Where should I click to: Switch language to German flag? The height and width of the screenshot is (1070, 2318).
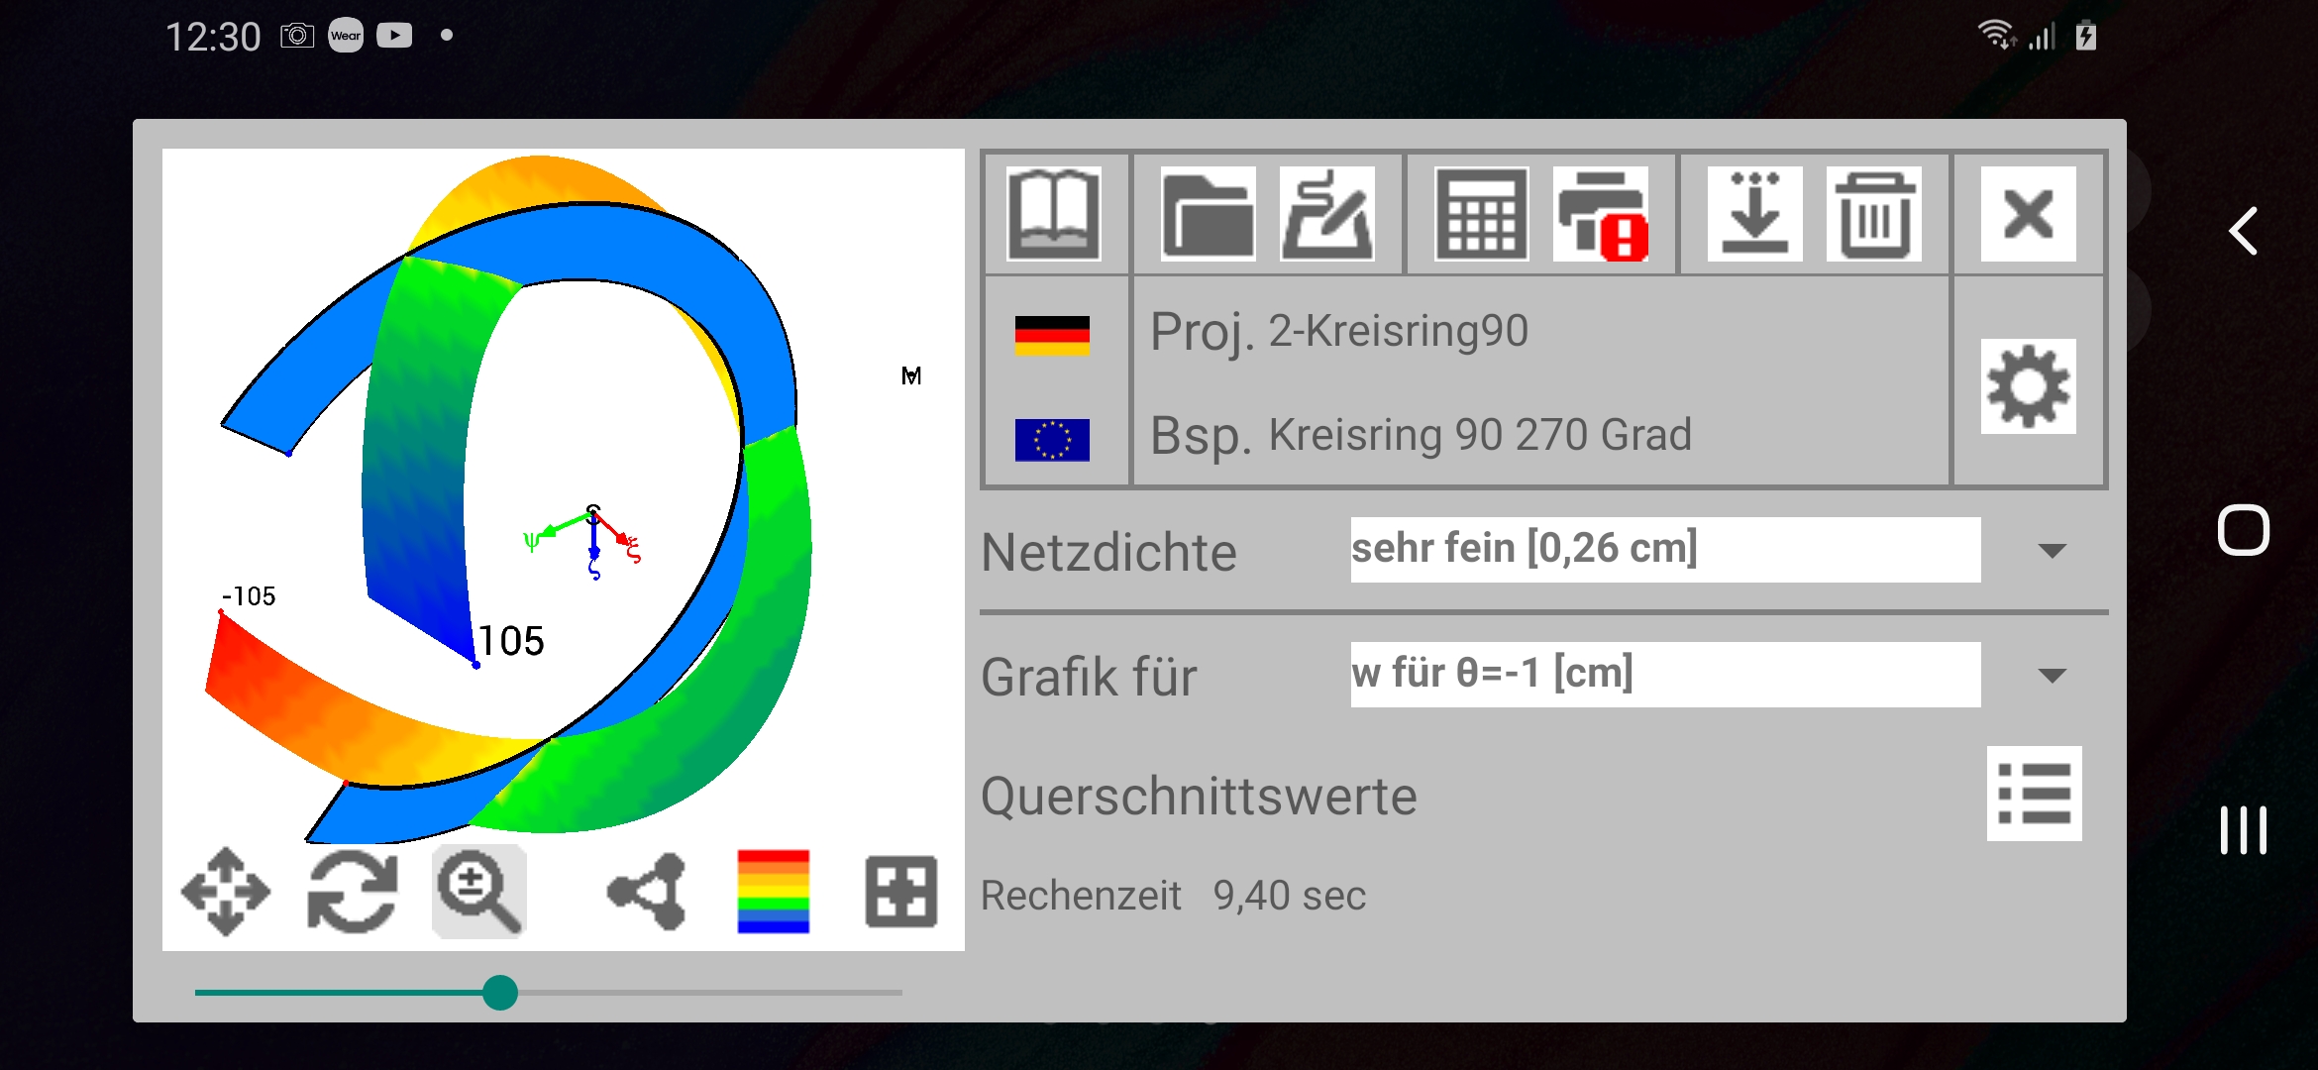point(1052,335)
